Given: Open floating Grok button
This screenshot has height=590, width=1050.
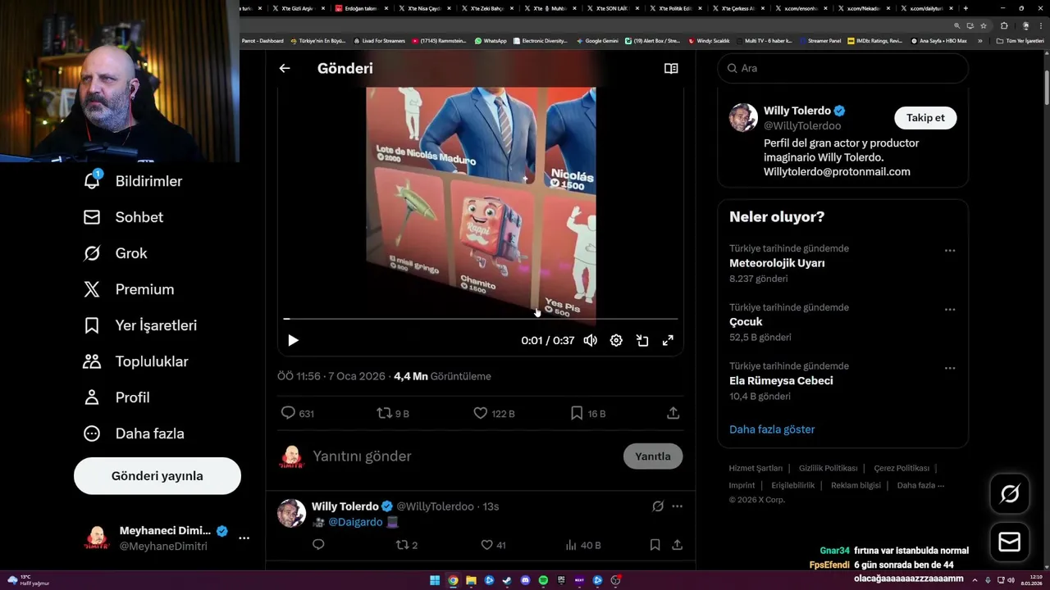Looking at the screenshot, I should [x=1010, y=493].
